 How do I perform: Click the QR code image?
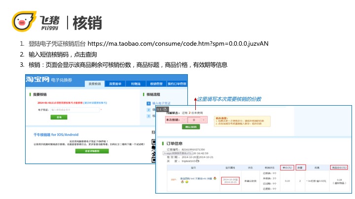pyautogui.click(x=153, y=151)
